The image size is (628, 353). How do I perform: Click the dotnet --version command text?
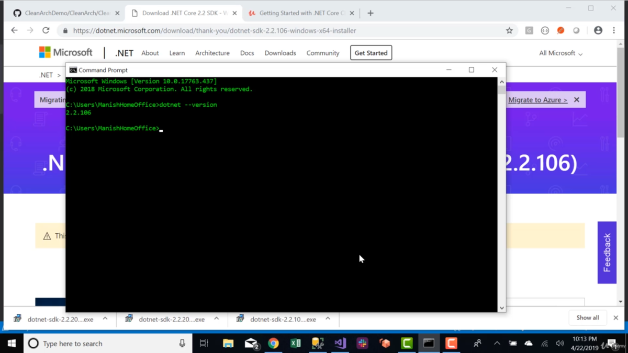(x=188, y=105)
